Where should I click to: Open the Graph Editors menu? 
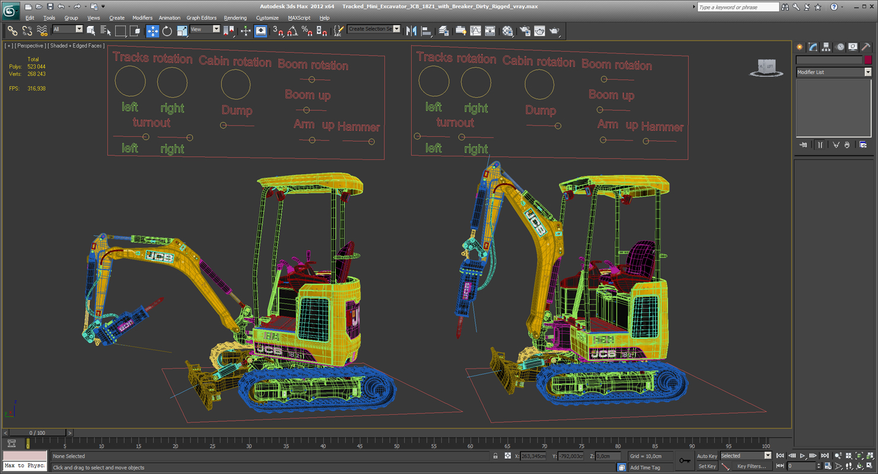point(202,18)
